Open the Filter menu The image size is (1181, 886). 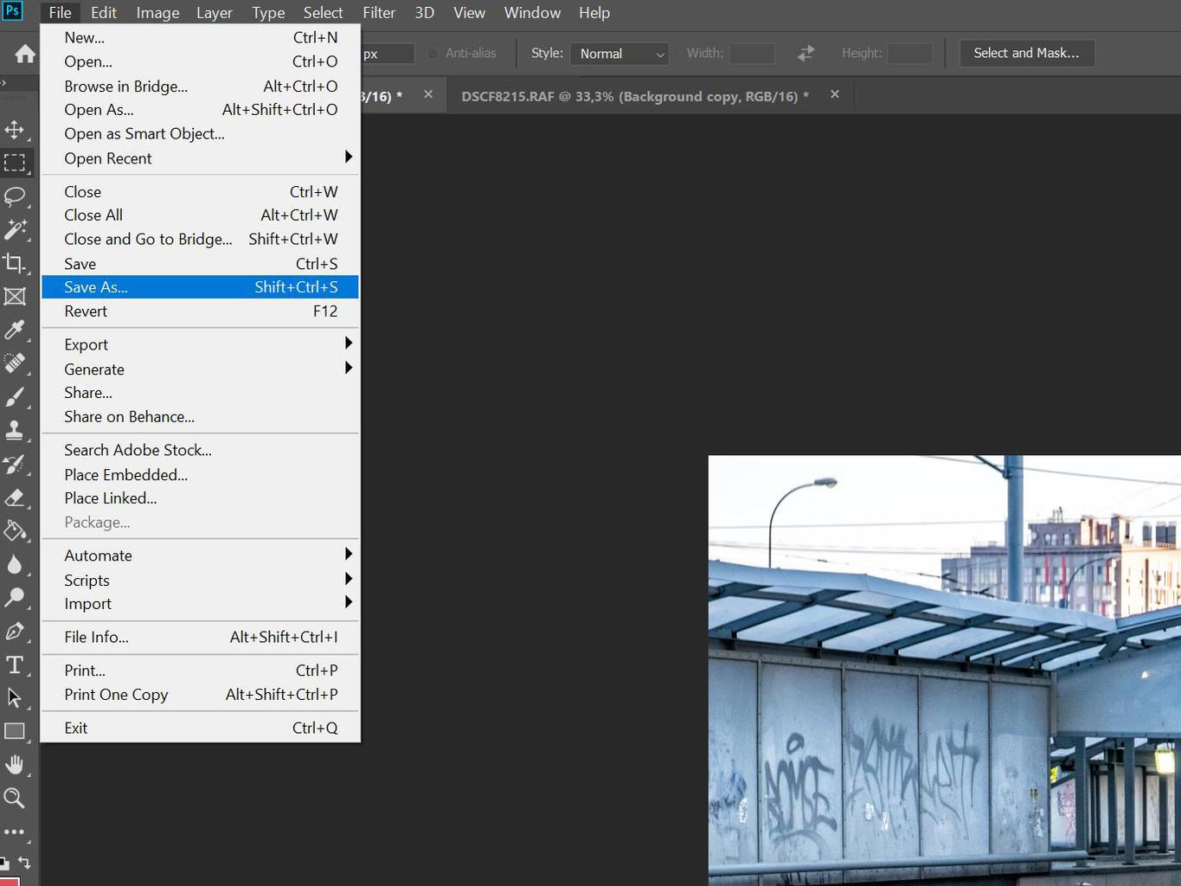point(378,13)
